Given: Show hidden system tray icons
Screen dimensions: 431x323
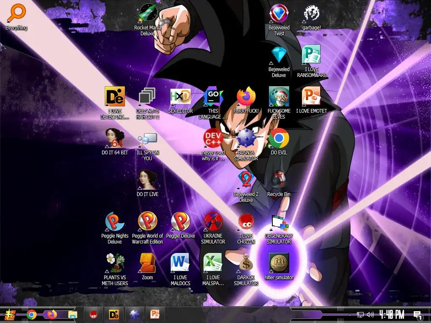Looking at the screenshot, I should pyautogui.click(x=350, y=315).
